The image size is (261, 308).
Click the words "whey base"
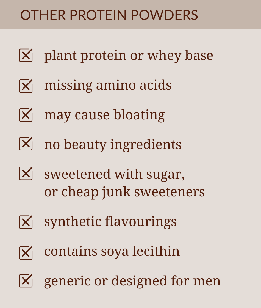180,56
